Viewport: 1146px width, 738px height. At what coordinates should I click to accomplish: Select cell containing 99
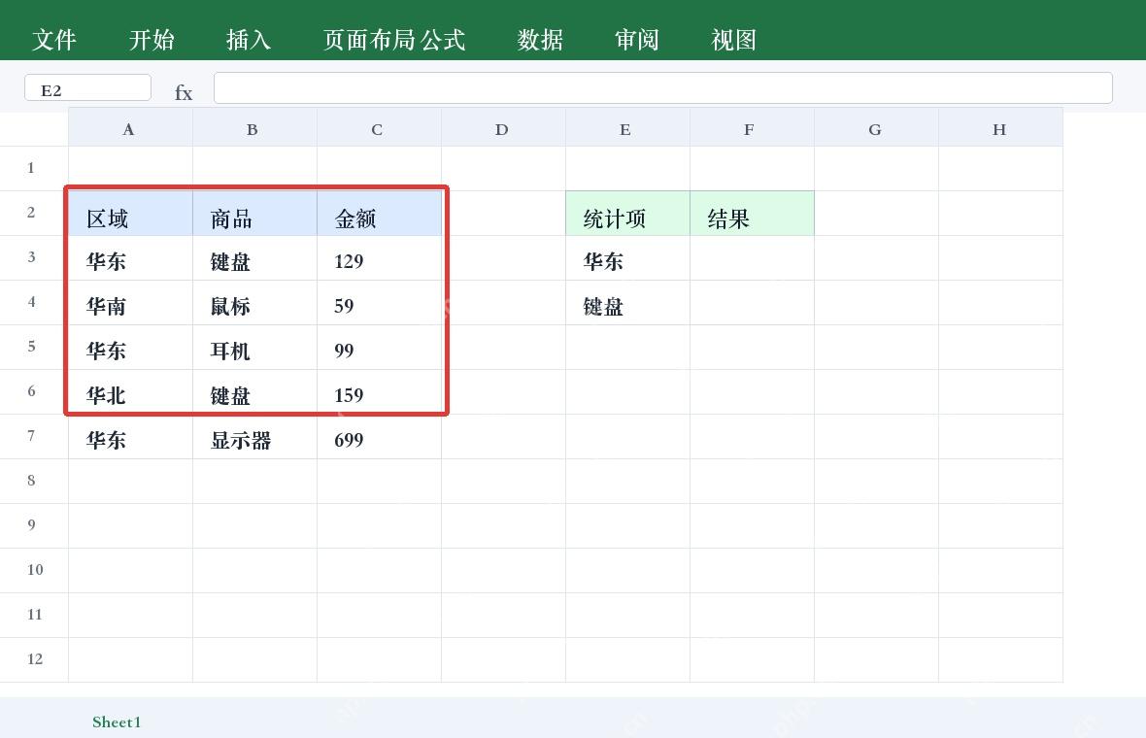[379, 347]
